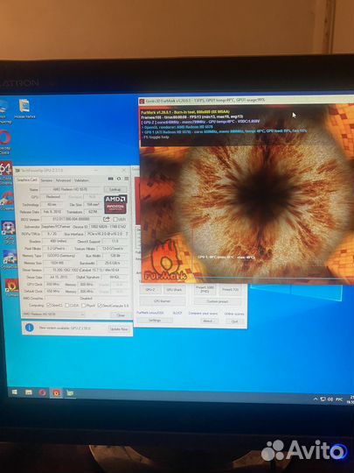354x473 pixels.
Task: Click the AMD Radeon logo in GPU-Z
Action: point(115,204)
